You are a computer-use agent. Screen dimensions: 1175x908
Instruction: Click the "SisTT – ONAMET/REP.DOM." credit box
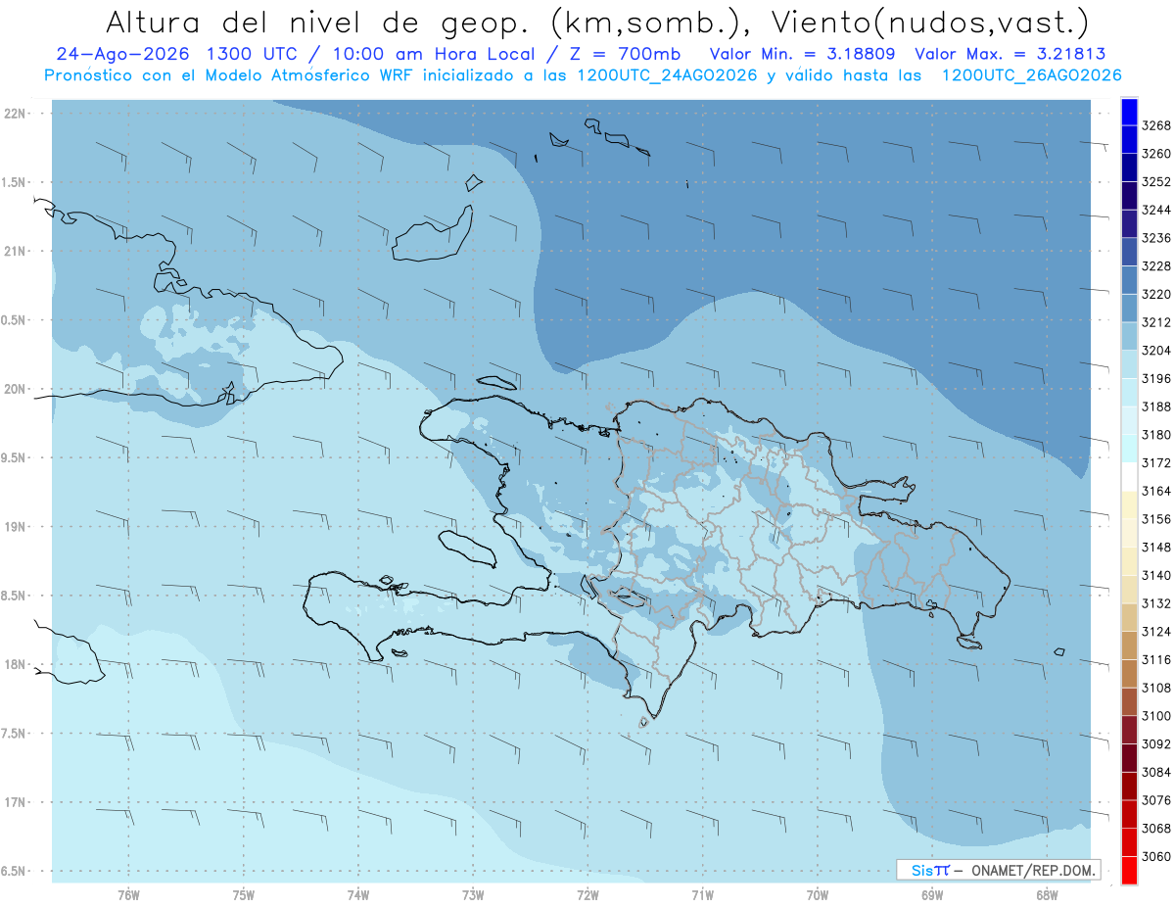click(x=998, y=870)
